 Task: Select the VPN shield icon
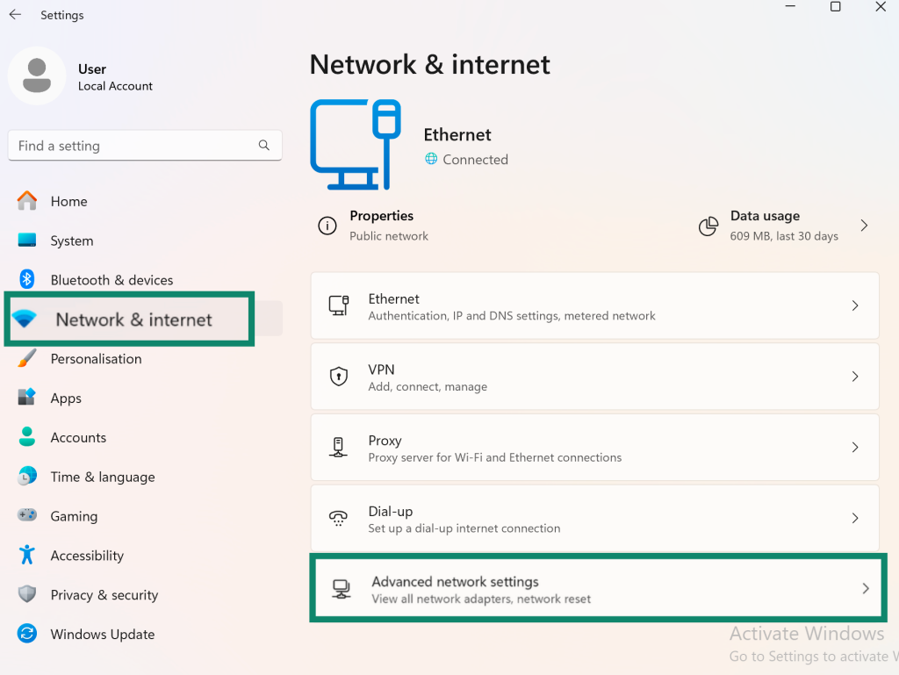(x=339, y=376)
